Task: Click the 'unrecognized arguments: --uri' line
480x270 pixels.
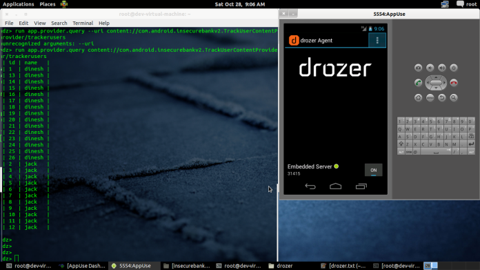Action: click(x=48, y=44)
